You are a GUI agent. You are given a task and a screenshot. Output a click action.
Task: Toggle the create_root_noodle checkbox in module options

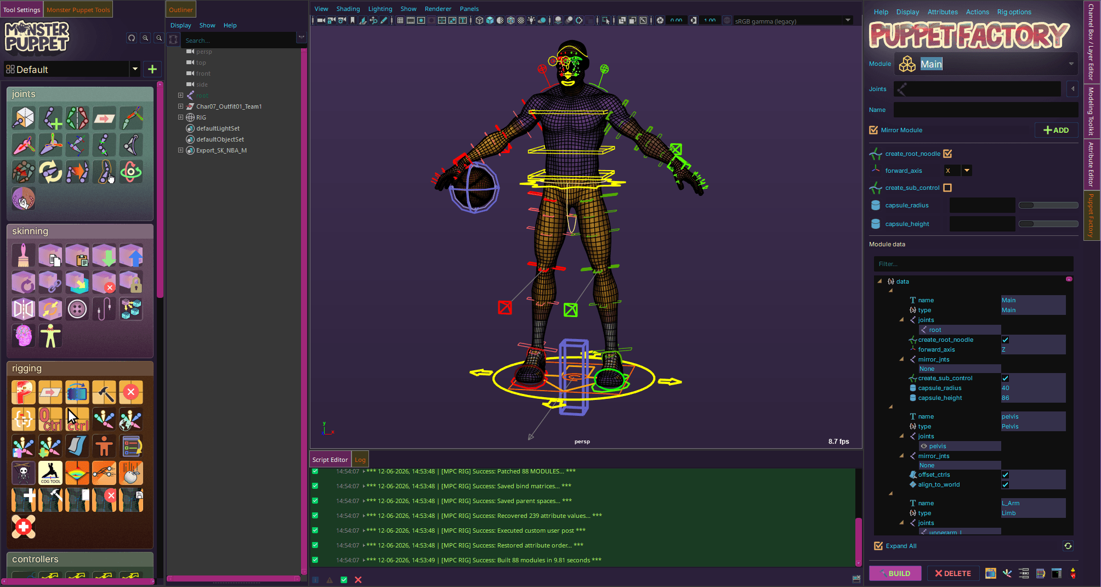(x=947, y=154)
